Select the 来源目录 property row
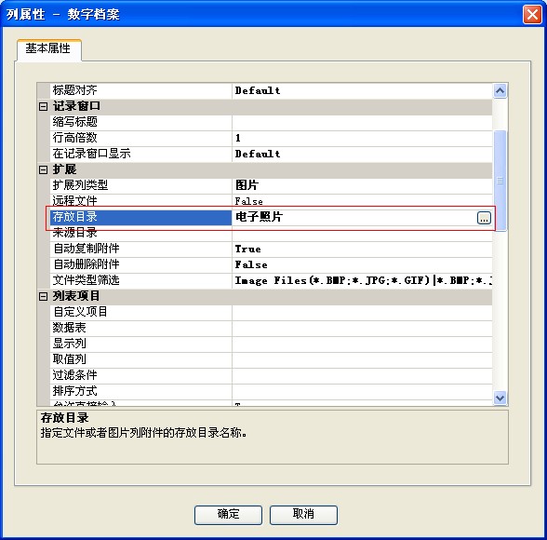 click(x=272, y=233)
